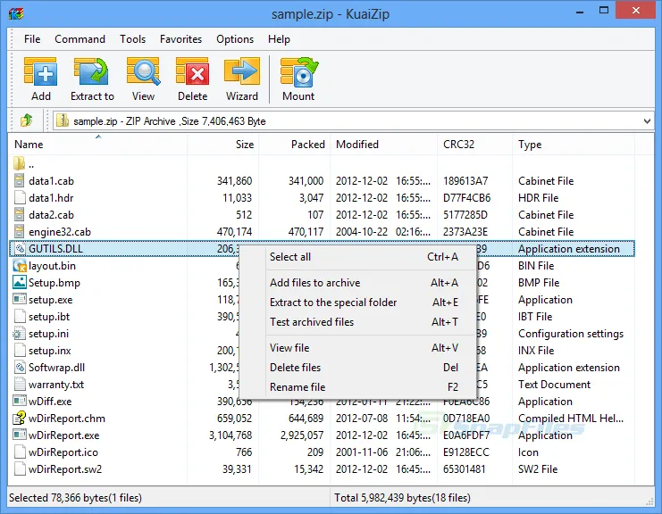The width and height of the screenshot is (662, 514).
Task: Choose Rename file in context menu
Action: click(x=358, y=386)
